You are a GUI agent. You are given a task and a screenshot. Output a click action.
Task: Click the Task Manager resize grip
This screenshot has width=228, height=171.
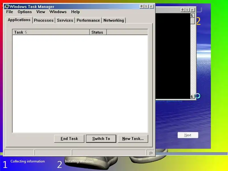coord(151,153)
